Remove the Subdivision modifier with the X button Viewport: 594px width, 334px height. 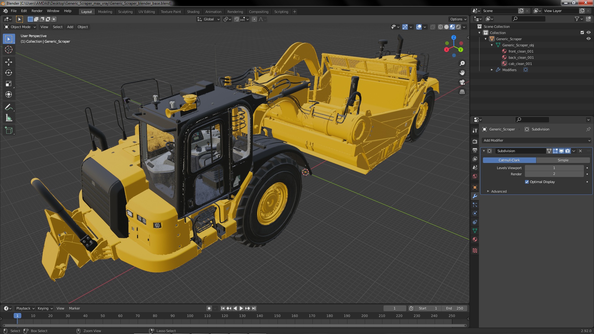click(580, 151)
